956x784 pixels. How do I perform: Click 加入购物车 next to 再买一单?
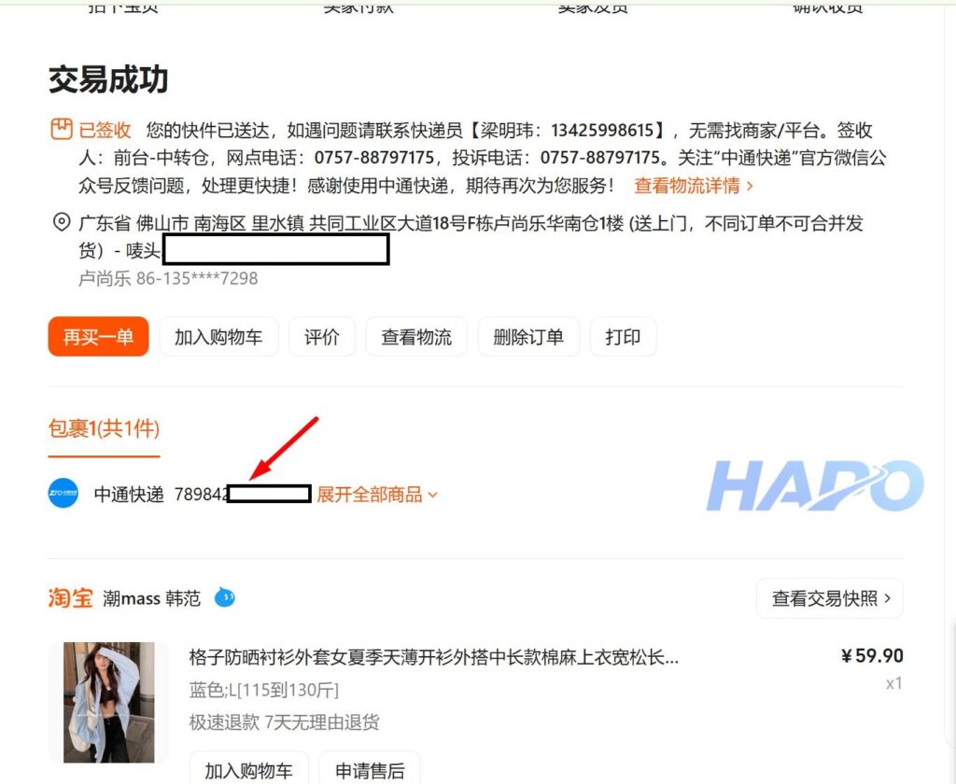pyautogui.click(x=218, y=337)
